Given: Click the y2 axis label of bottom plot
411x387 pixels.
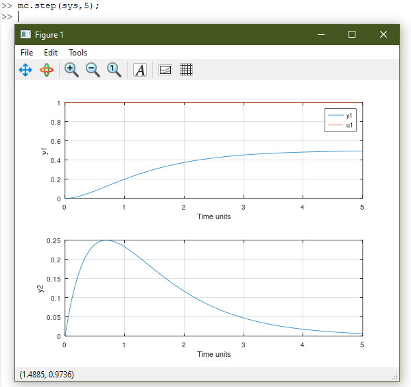Looking at the screenshot, I should coord(40,288).
